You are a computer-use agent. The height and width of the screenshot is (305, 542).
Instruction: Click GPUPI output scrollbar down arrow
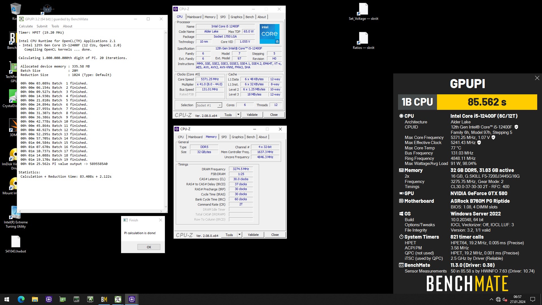click(166, 207)
